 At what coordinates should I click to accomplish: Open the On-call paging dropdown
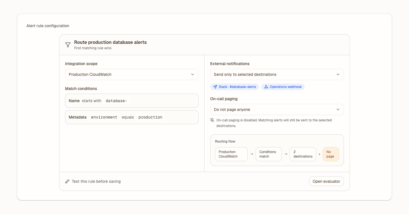(x=277, y=109)
